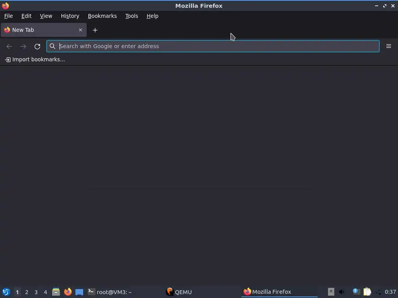398x298 pixels.
Task: Open the clipboard manager tray icon
Action: (x=367, y=292)
